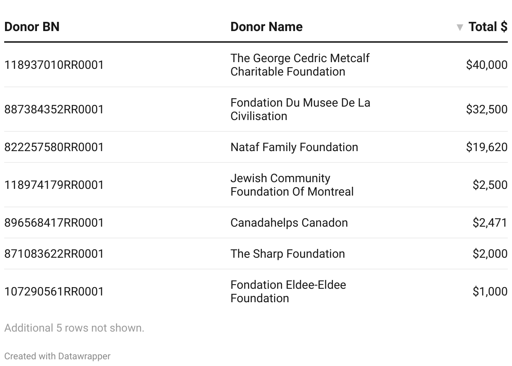
Task: Click the Additional 5 rows not shown text
Action: pyautogui.click(x=74, y=328)
